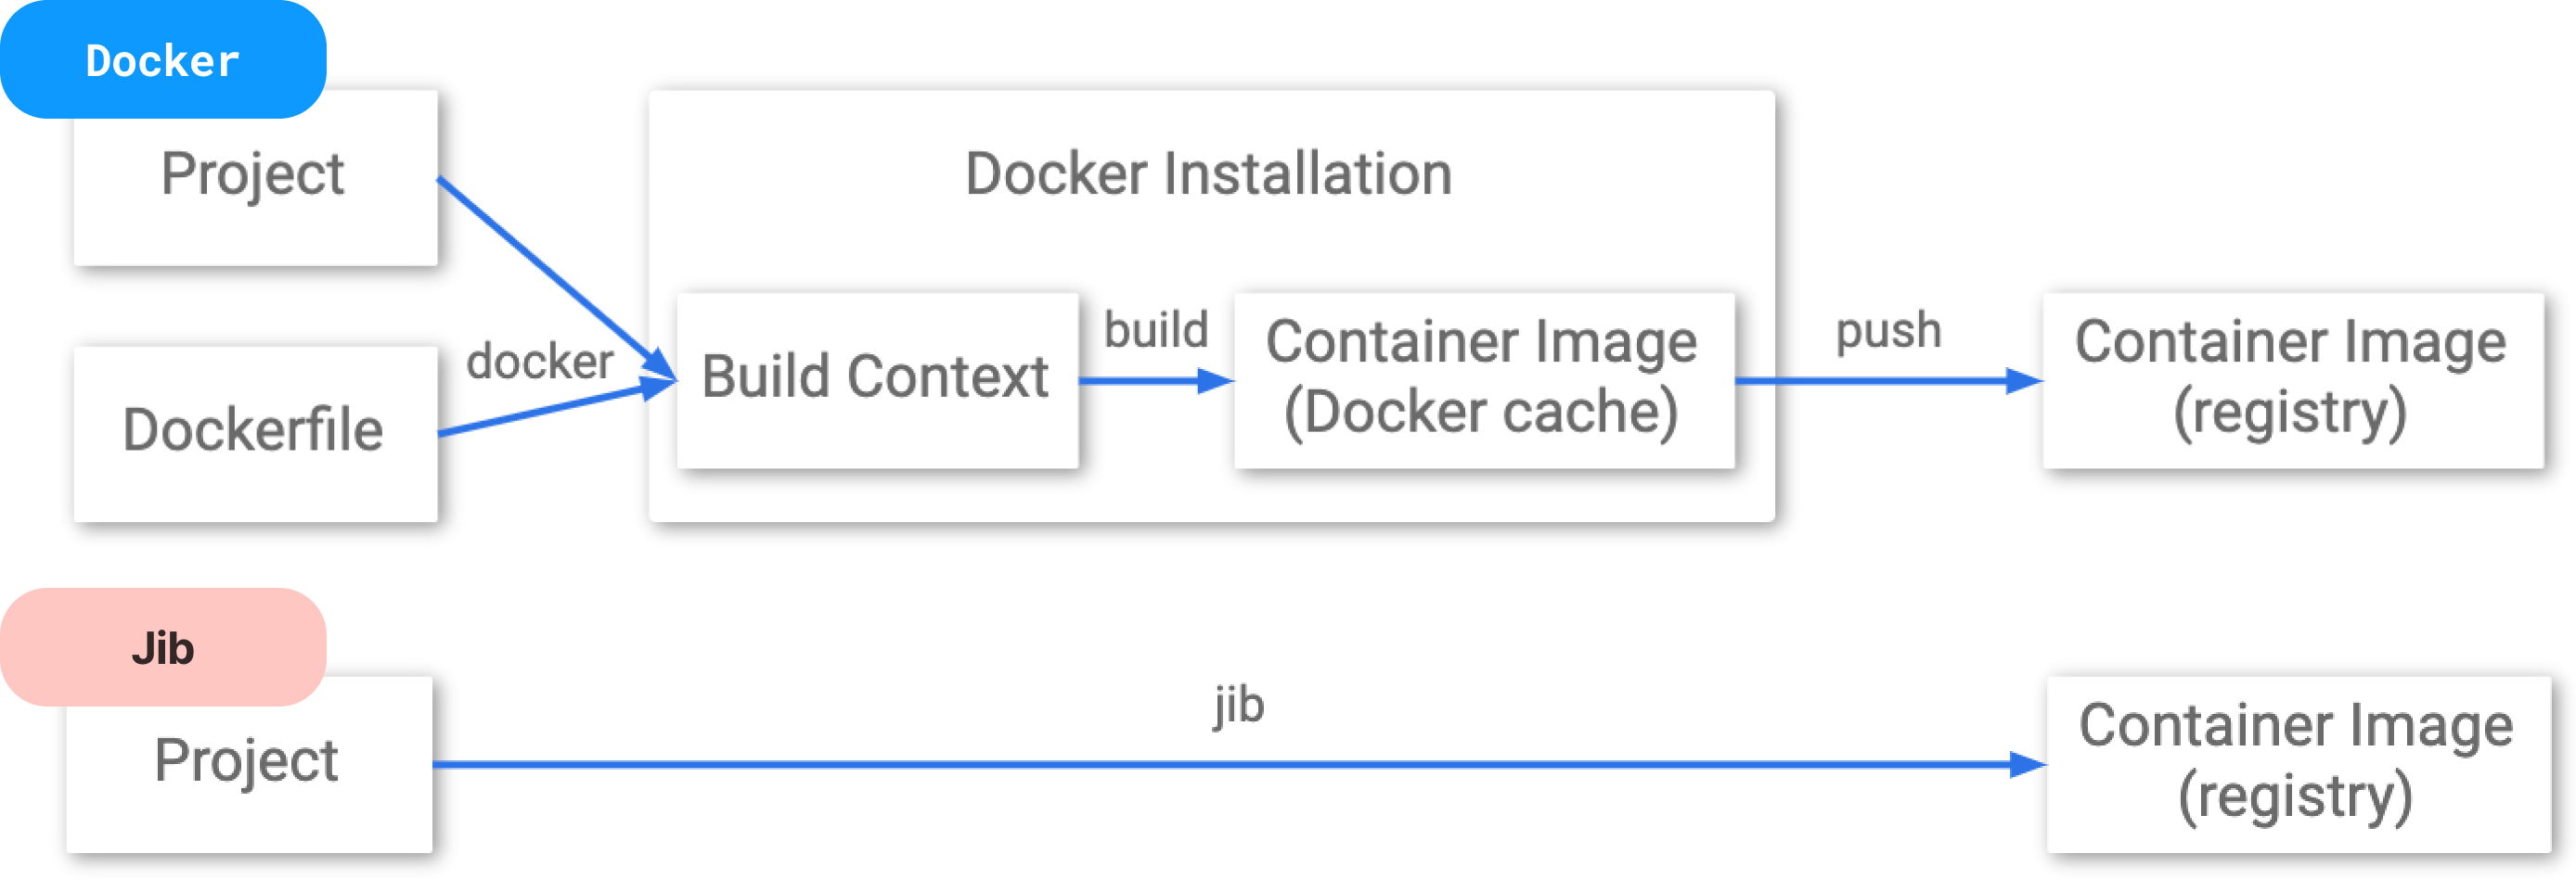Select the Project box under Docker
This screenshot has height=879, width=2576.
[x=256, y=179]
